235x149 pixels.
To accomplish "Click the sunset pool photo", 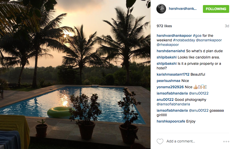I will pos(75,75).
